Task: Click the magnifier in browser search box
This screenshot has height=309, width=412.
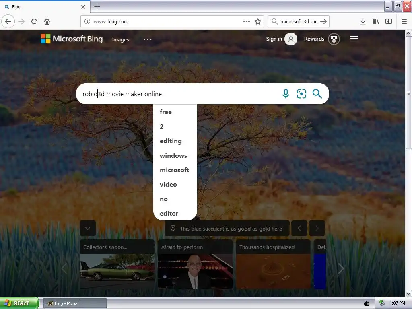Action: [x=274, y=21]
